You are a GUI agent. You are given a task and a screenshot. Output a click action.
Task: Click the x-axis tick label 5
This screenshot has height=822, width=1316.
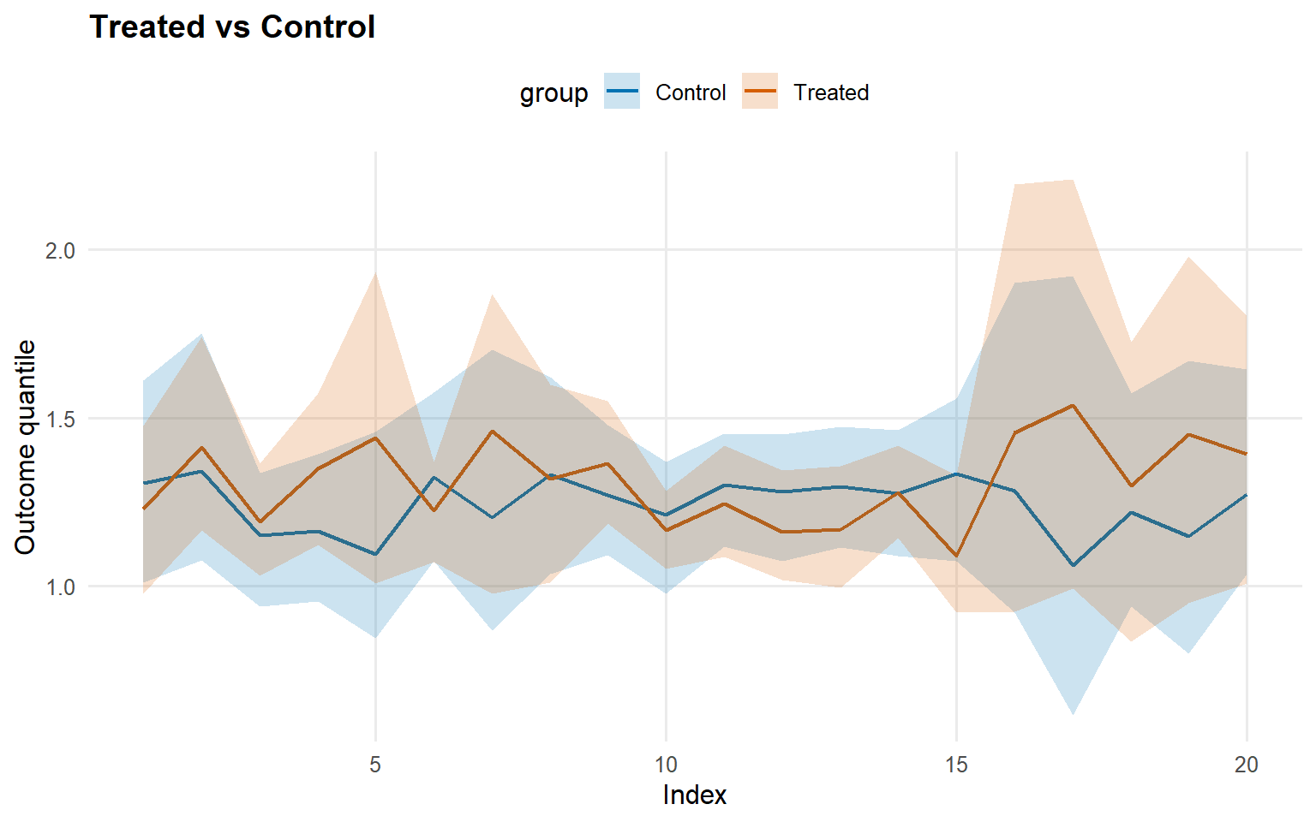pyautogui.click(x=375, y=765)
